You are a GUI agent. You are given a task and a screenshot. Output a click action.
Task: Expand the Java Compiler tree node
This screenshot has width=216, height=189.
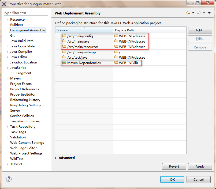7,52
